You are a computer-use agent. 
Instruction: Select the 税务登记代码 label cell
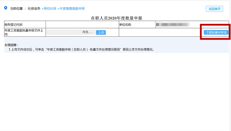[25, 25]
